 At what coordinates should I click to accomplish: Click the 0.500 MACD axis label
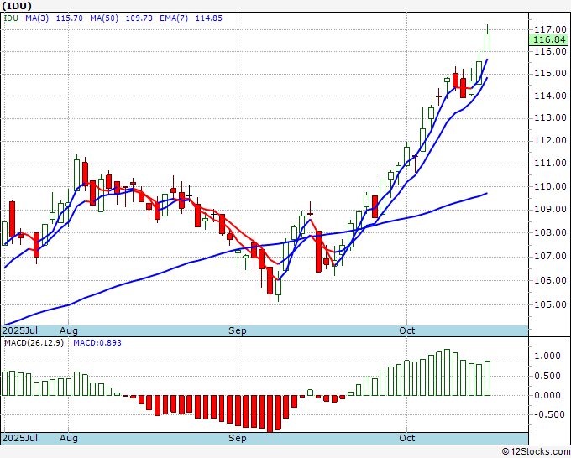547,376
